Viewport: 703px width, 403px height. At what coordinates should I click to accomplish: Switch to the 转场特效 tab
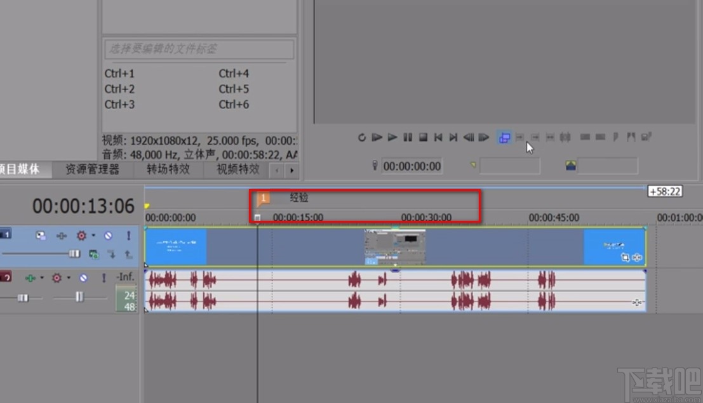point(168,169)
